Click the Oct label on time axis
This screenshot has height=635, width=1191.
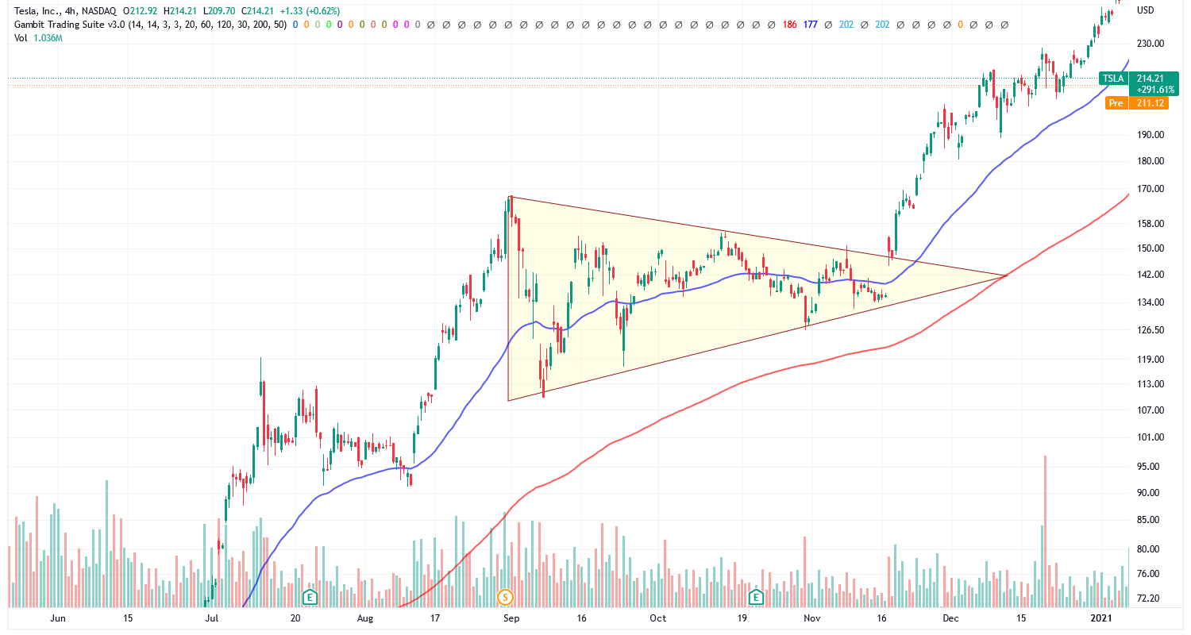click(657, 618)
